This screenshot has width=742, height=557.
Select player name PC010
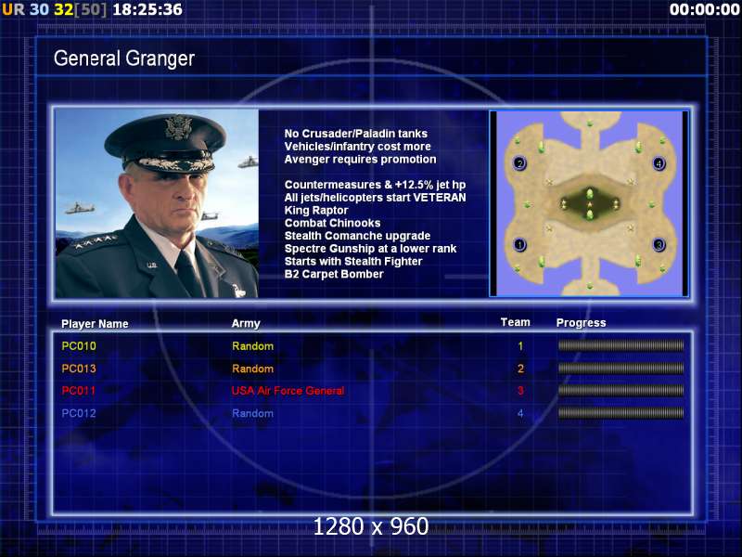coord(79,346)
